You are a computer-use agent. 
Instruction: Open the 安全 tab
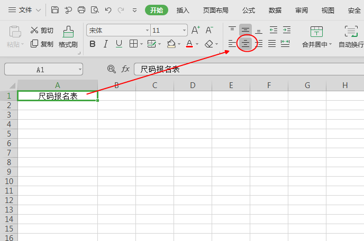tap(354, 11)
